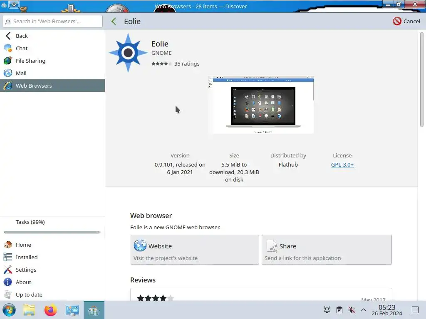The width and height of the screenshot is (426, 319).
Task: Click the Web Browsers category icon
Action: [x=8, y=86]
